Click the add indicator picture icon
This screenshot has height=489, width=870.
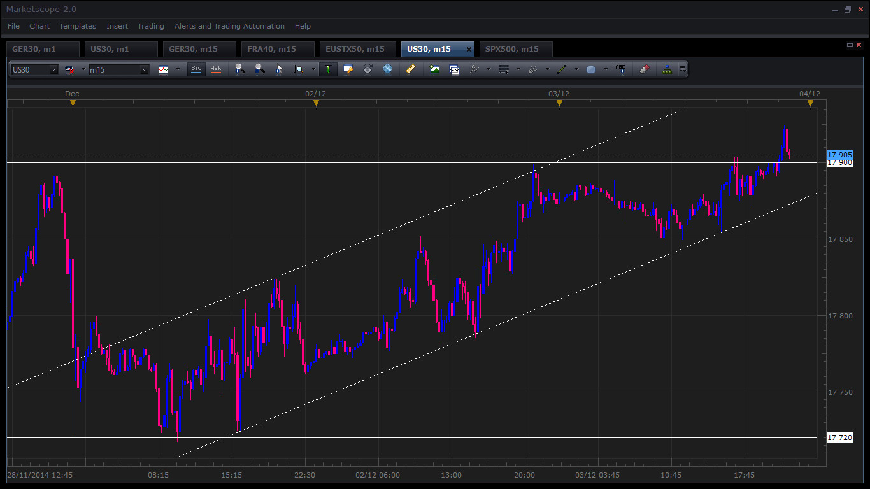tap(434, 69)
